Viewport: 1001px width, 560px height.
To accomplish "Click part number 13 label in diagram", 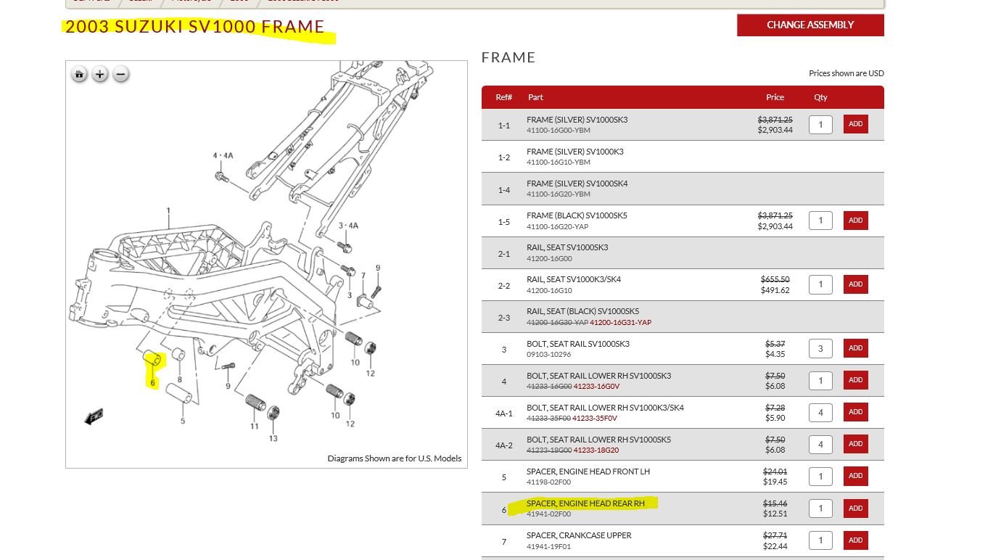I will [273, 438].
